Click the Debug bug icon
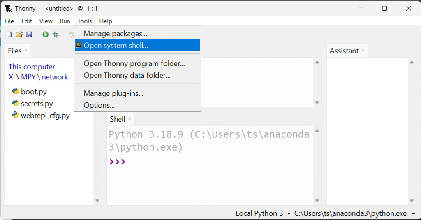The image size is (421, 220). [x=56, y=35]
